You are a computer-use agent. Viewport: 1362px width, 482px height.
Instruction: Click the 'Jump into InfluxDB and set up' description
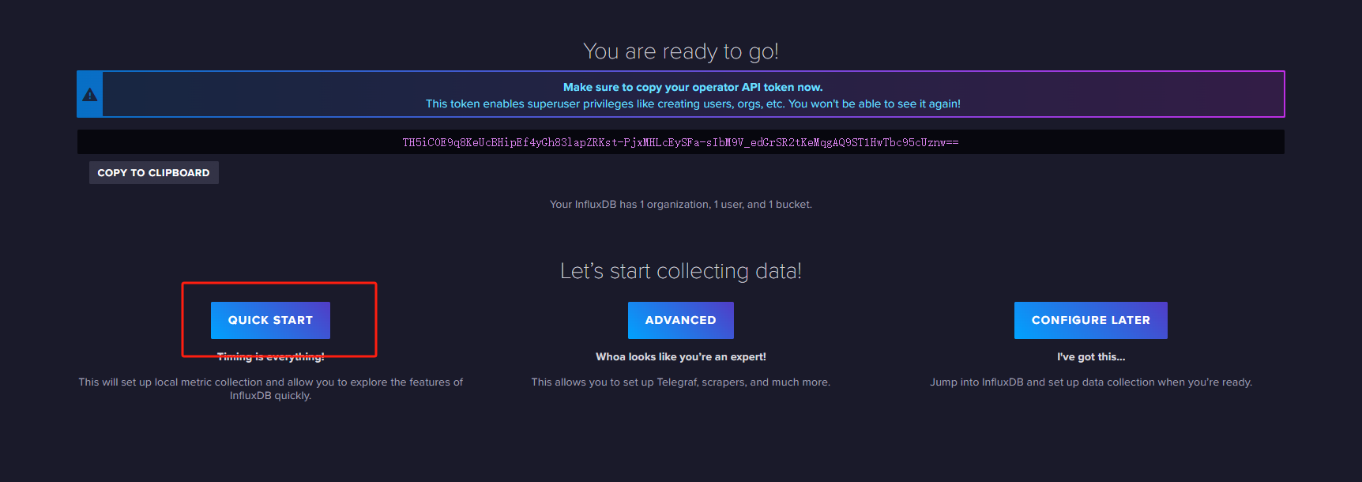1091,382
